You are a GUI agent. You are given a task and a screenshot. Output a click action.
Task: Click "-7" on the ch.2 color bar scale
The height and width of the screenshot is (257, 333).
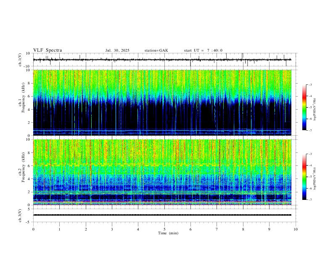click(310, 200)
